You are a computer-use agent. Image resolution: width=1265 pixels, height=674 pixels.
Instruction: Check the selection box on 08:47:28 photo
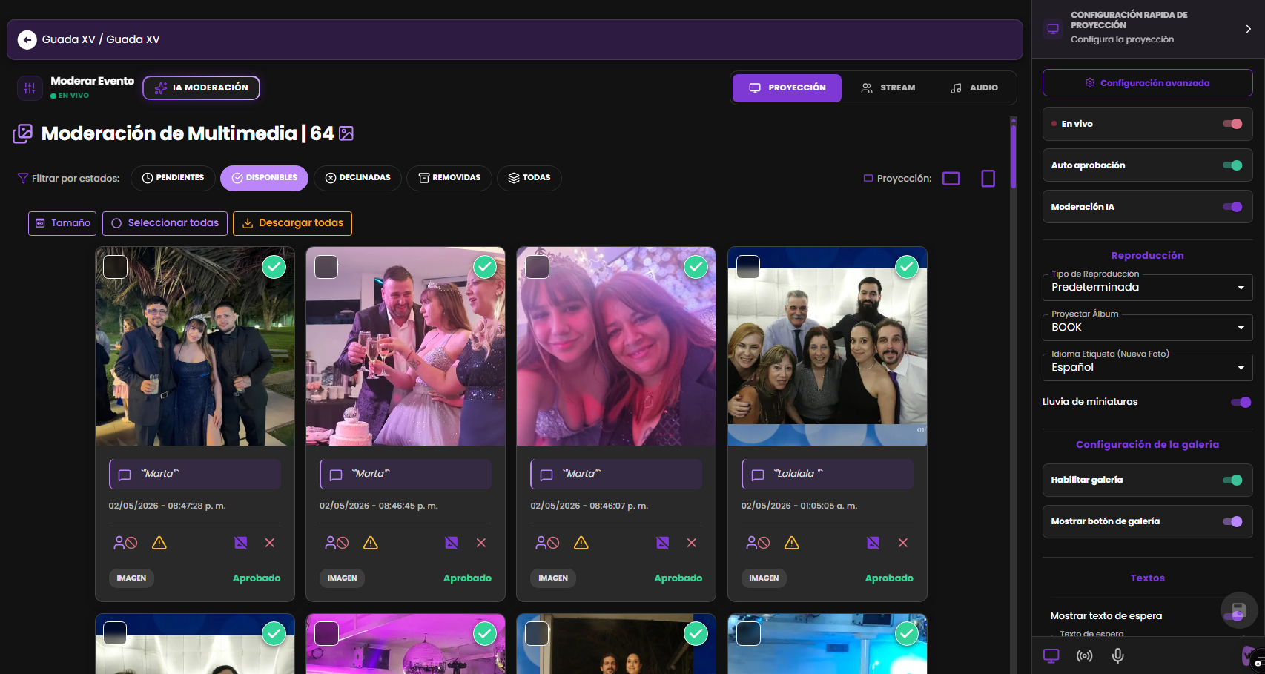115,267
